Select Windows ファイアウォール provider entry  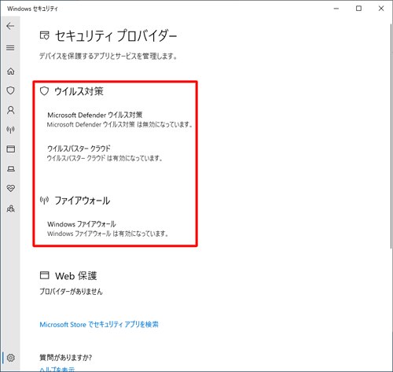pos(108,229)
